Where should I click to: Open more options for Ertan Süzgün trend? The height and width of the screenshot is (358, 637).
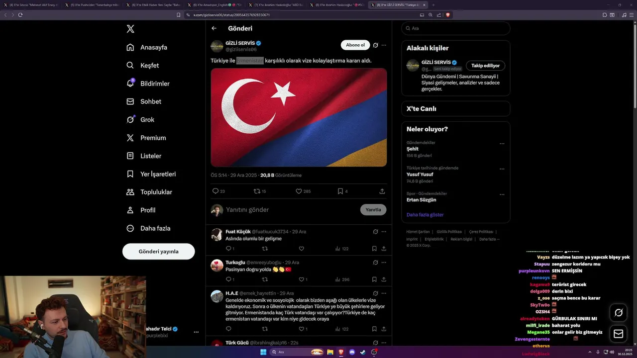coord(502,194)
